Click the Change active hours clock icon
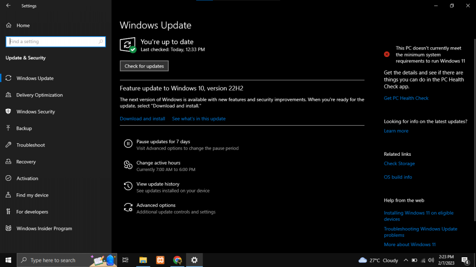The height and width of the screenshot is (267, 476). point(128,165)
